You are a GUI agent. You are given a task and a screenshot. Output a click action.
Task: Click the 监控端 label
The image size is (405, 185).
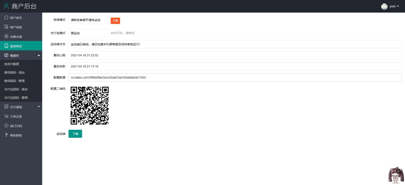61,134
